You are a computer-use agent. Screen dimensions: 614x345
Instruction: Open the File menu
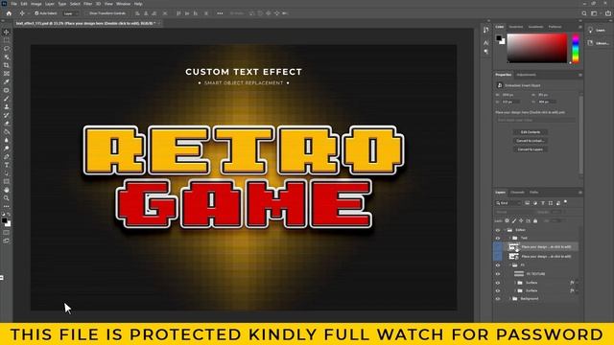(13, 4)
